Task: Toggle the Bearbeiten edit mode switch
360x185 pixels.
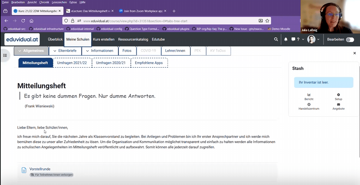Action: [x=350, y=40]
